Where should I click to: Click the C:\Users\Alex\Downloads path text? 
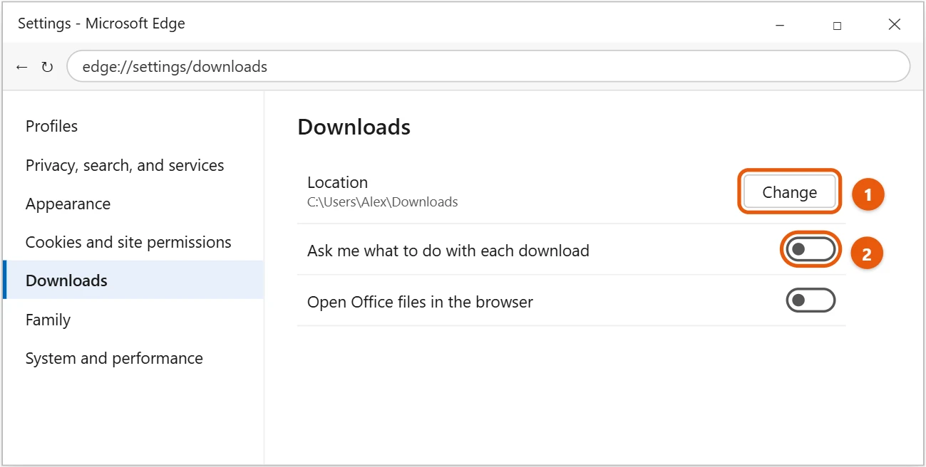[x=382, y=202]
